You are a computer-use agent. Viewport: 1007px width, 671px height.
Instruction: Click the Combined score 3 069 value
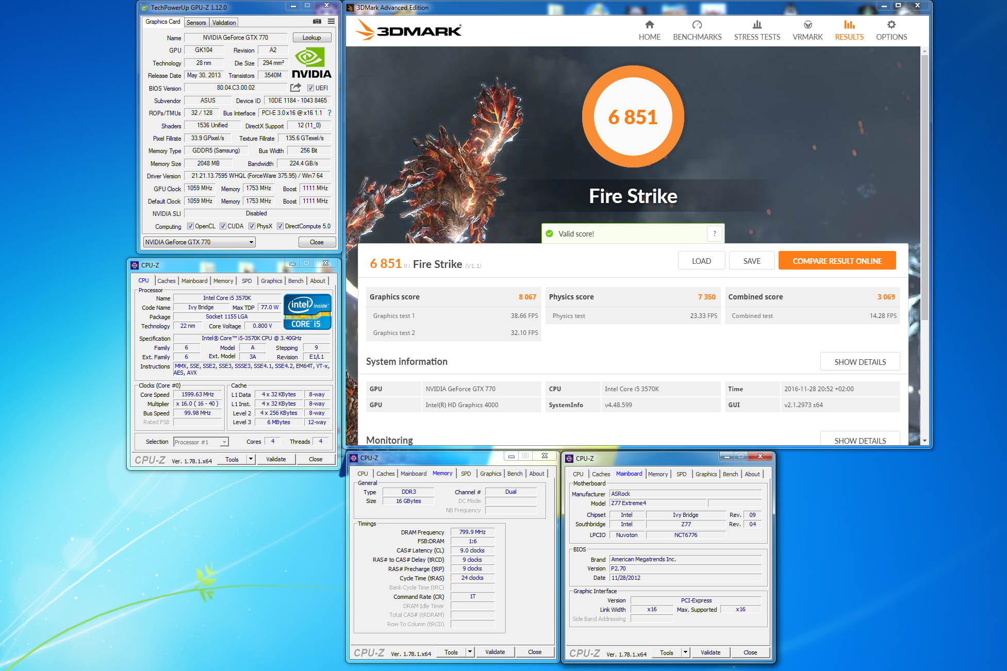tap(886, 297)
